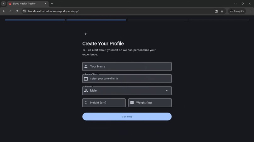The image size is (254, 142).
Task: Bookmark this page with the star
Action: pyautogui.click(x=222, y=11)
